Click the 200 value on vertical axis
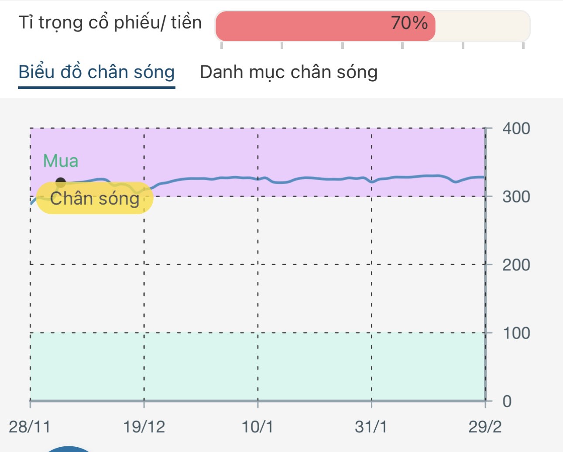The width and height of the screenshot is (563, 452). tap(516, 265)
